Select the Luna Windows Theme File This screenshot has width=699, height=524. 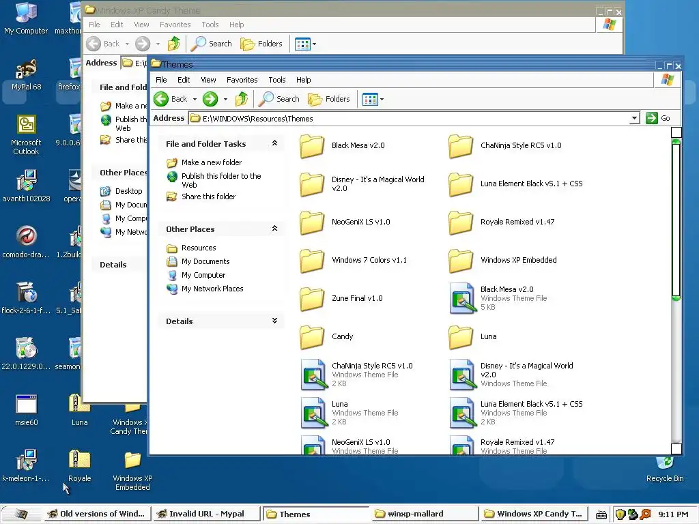349,413
